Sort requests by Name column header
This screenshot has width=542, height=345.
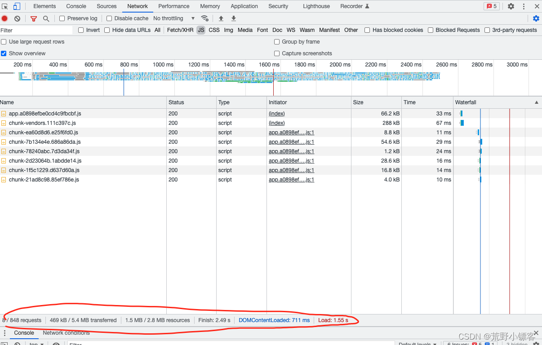coord(83,102)
